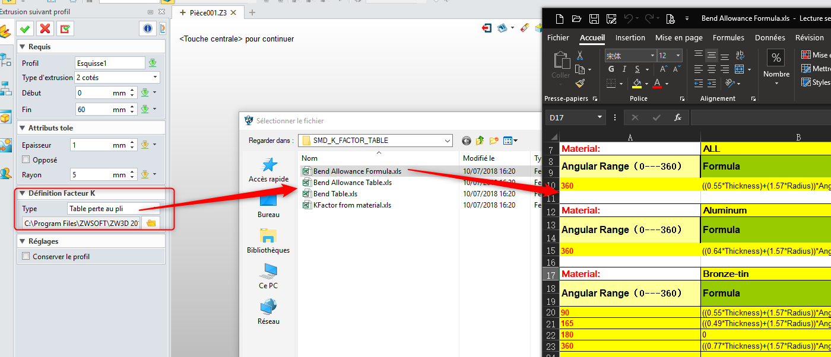The image size is (831, 357).
Task: Click Excel's New document icon
Action: click(x=559, y=18)
